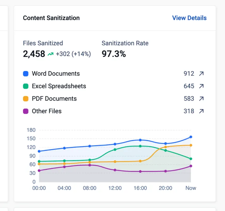Click blue data point at 00:00

coord(39,151)
